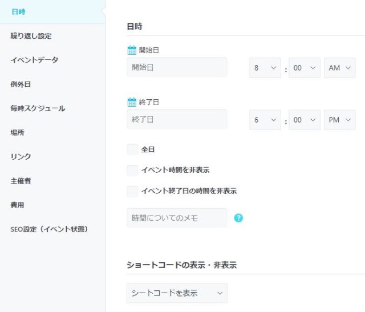Select the 毎時スケジュール sidebar tab
Screen dimensions: 365x312
click(x=38, y=108)
